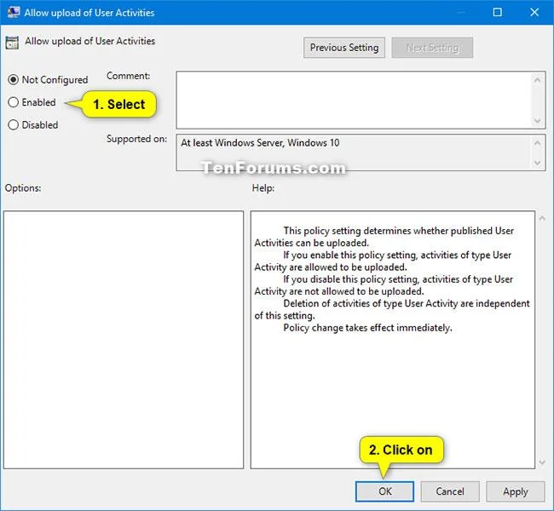Click the policy setting icon beside the heading

coord(12,43)
